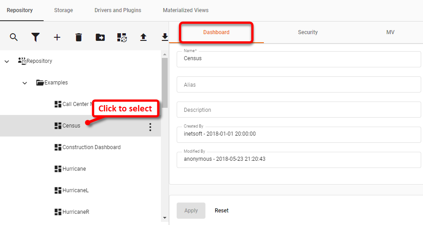Click the download export arrow icon
This screenshot has height=225, width=423.
point(165,37)
